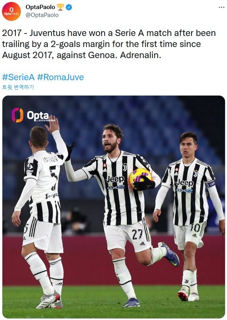
Task: Click the blue verified badge
Action: [69, 8]
